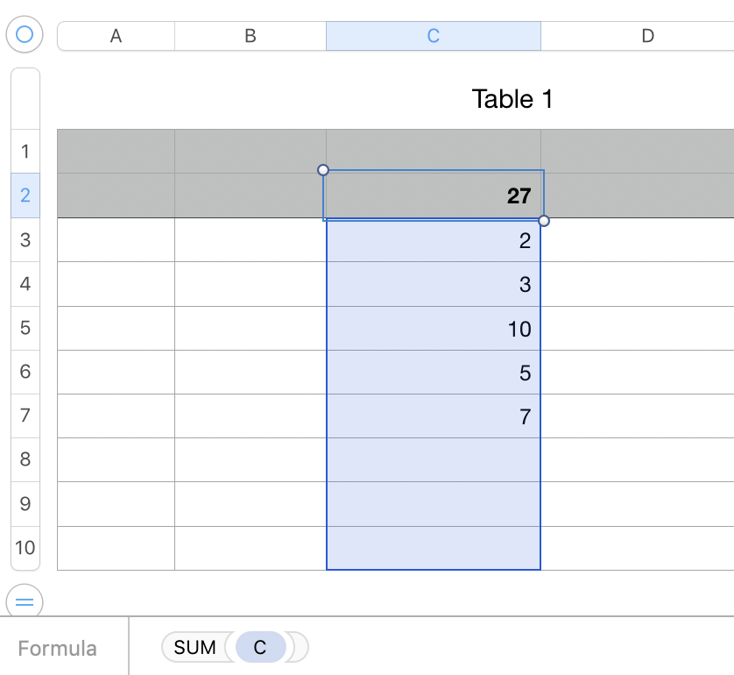
Task: Click the SUM function token
Action: point(194,648)
